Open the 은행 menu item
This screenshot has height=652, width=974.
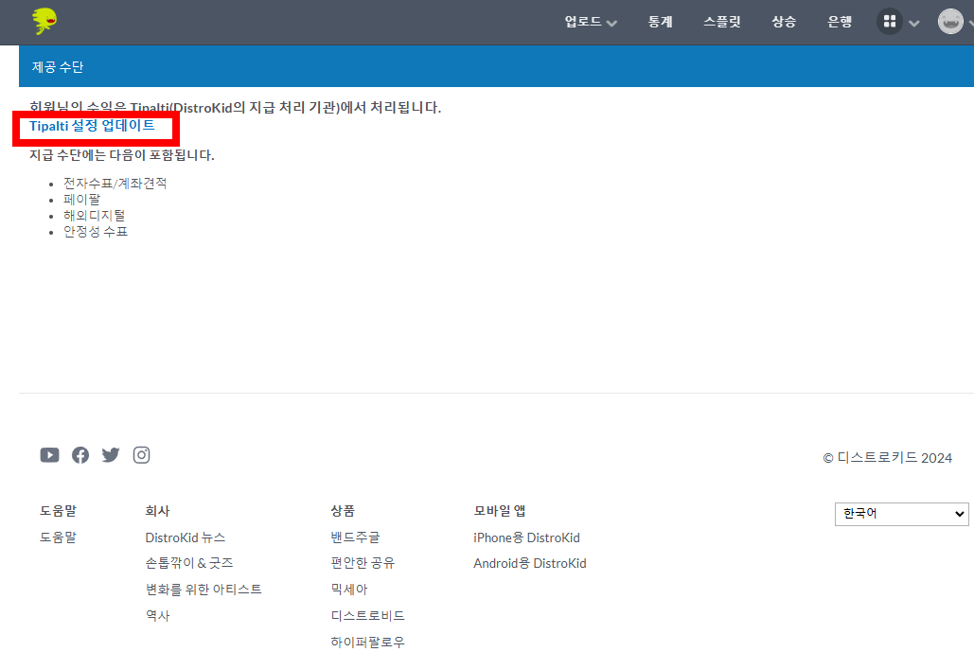pyautogui.click(x=840, y=23)
